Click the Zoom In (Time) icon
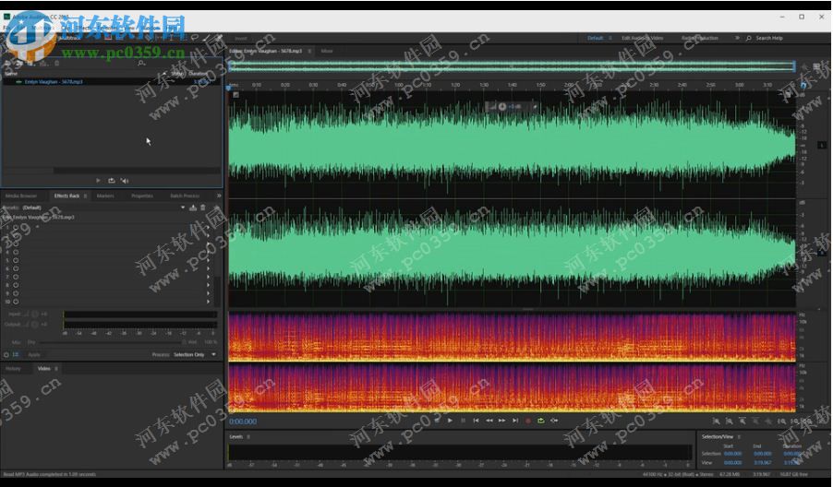 [x=742, y=422]
